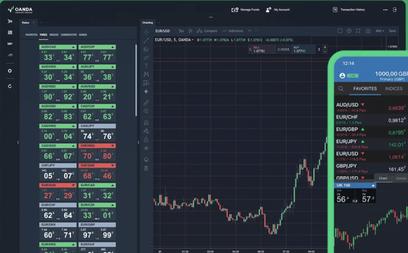Click Manage Funds in the header
This screenshot has height=253, width=408.
tap(245, 9)
